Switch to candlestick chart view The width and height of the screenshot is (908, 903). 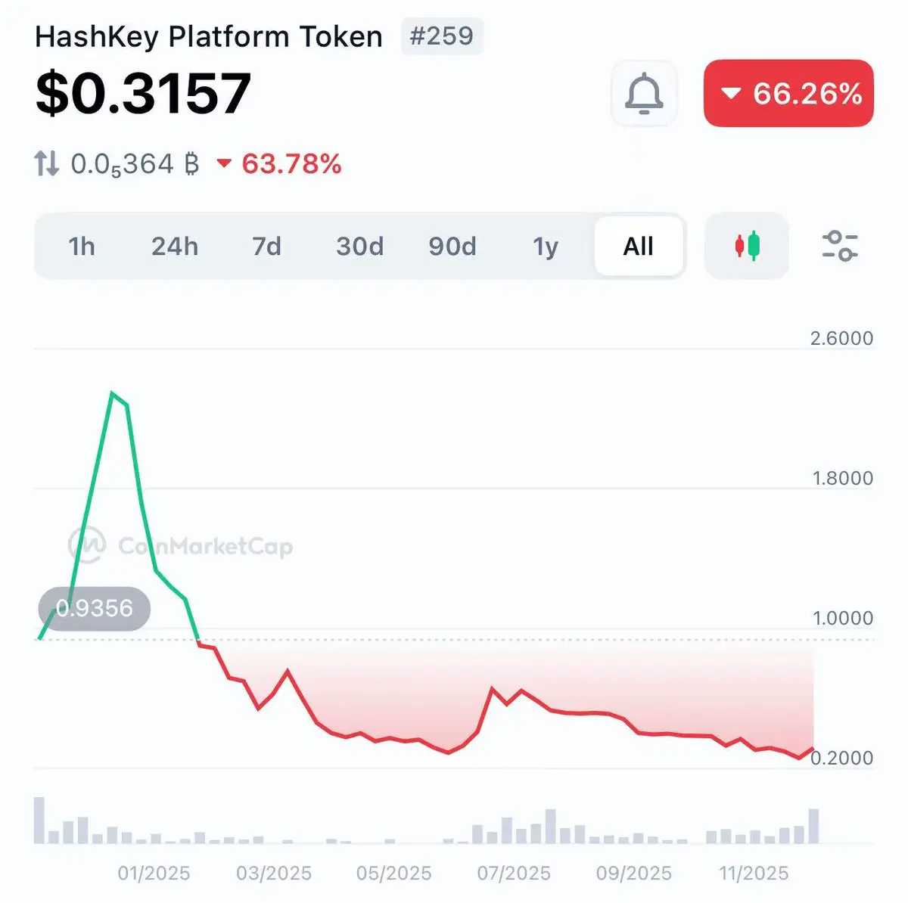pos(747,246)
